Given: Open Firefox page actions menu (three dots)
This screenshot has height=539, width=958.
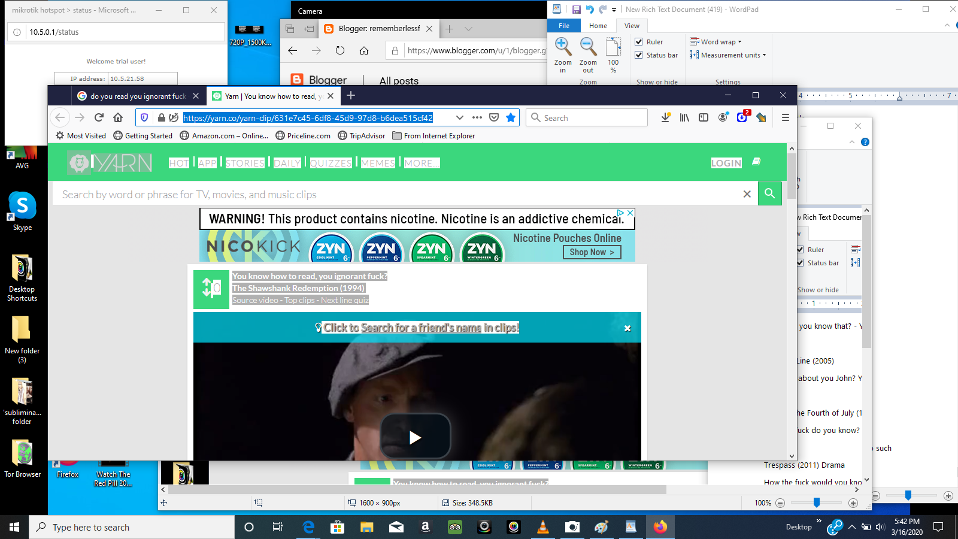Looking at the screenshot, I should (x=477, y=117).
